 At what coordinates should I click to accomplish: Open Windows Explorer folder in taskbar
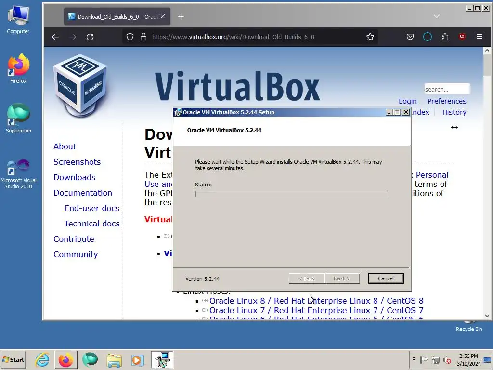[x=114, y=359]
